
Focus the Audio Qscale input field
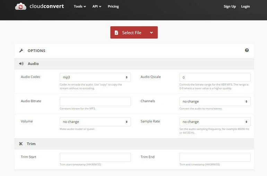215,77
